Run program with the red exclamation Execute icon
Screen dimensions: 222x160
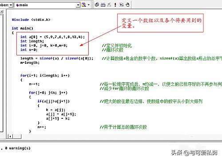click(x=115, y=5)
